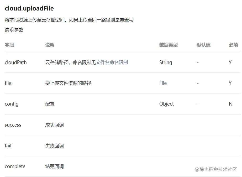Click the Object data type cell
The width and height of the screenshot is (242, 177).
[166, 104]
